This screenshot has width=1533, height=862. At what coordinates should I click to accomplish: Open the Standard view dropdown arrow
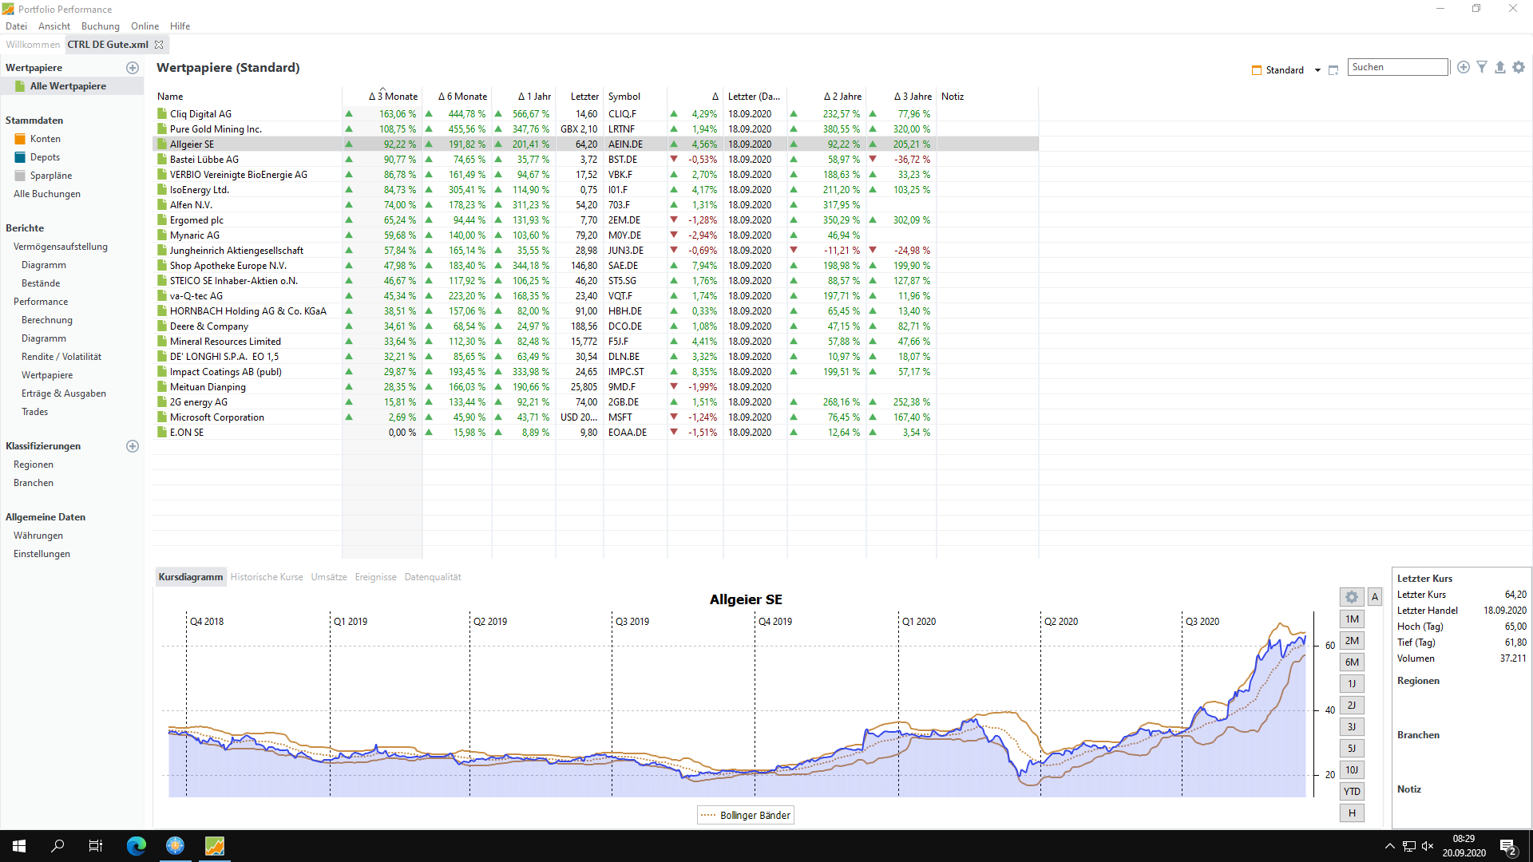1317,70
